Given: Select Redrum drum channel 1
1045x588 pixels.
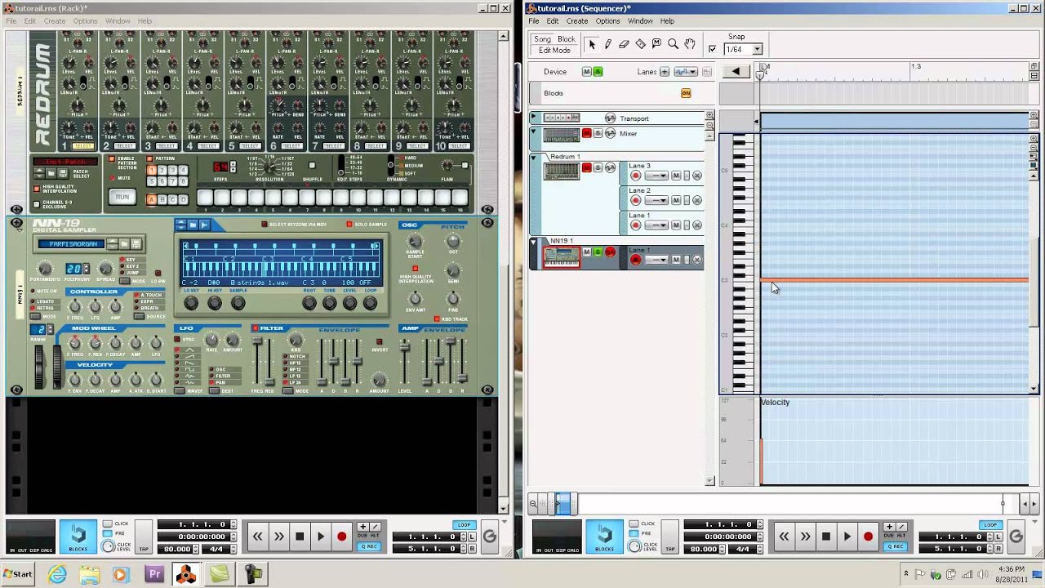Looking at the screenshot, I should 83,146.
